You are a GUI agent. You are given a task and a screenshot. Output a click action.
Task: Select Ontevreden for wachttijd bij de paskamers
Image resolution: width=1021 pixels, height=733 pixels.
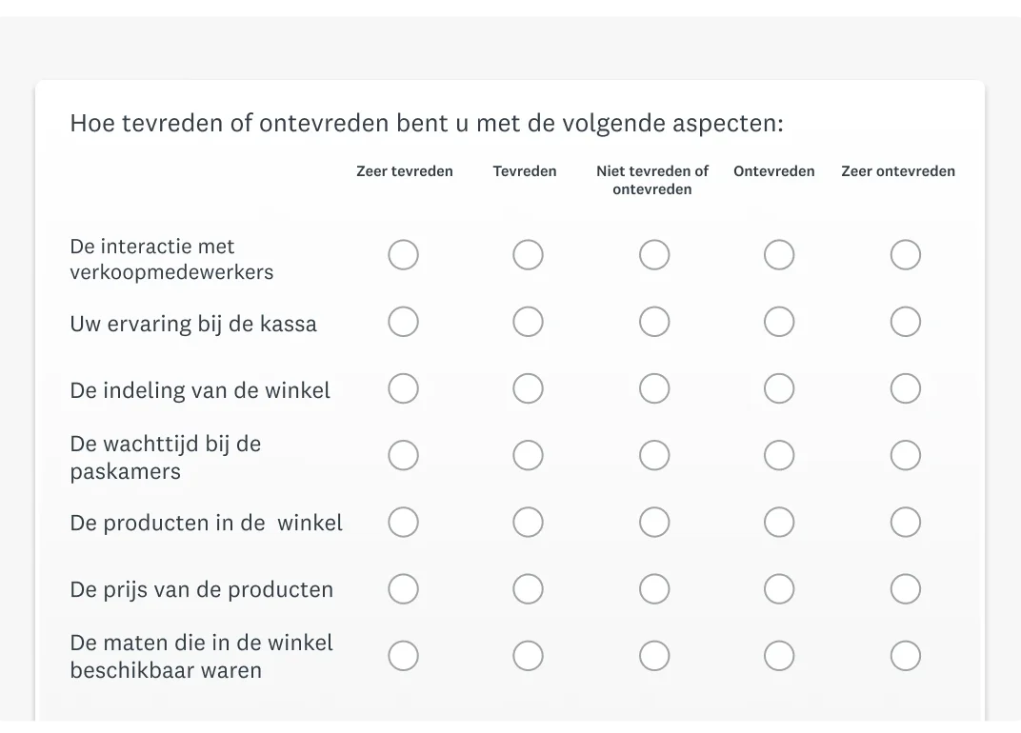[x=779, y=455]
